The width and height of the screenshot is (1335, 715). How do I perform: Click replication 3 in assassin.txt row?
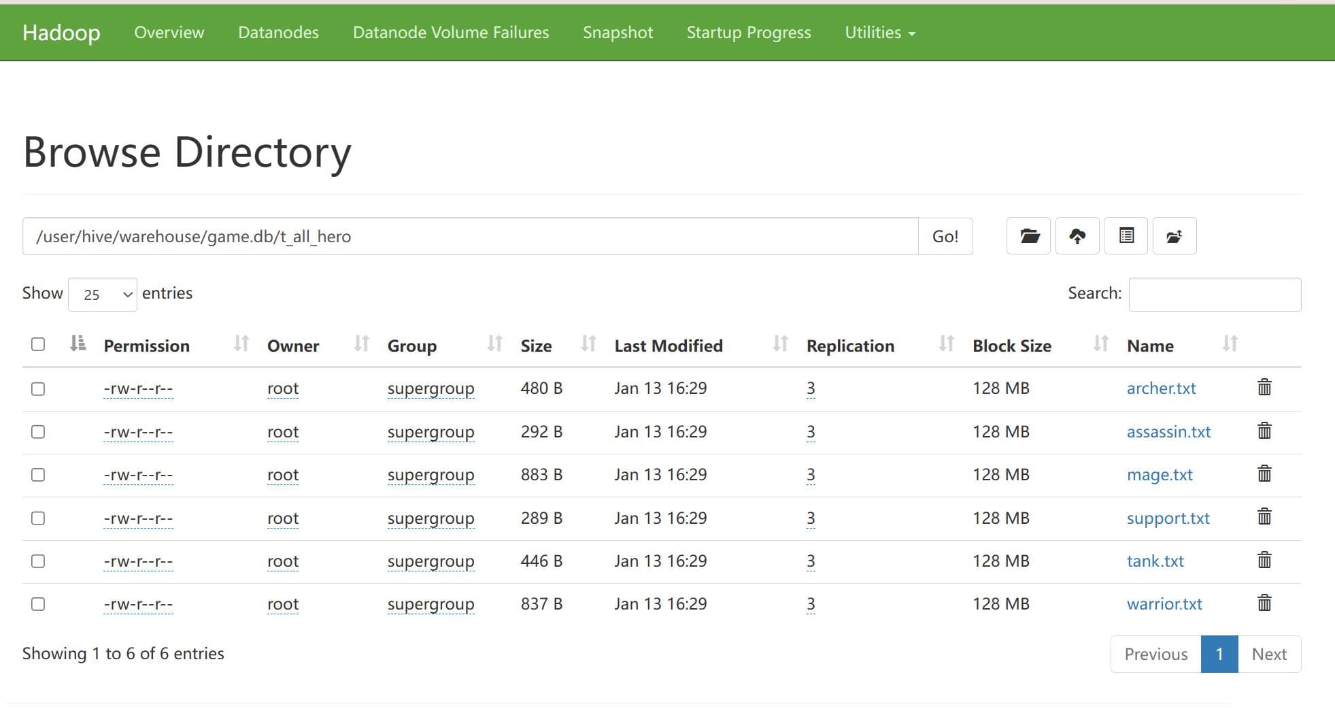[x=811, y=432]
